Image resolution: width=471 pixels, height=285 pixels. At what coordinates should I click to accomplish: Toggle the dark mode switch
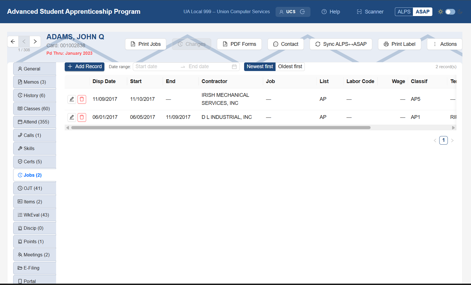click(x=450, y=12)
